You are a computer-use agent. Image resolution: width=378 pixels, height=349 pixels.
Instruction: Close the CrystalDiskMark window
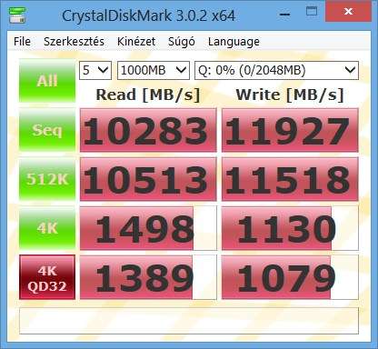(x=348, y=12)
